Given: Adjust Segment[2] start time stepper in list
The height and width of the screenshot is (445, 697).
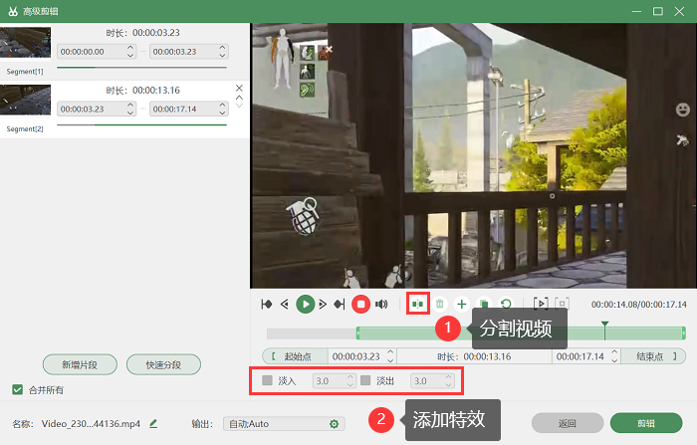Looking at the screenshot, I should point(130,109).
